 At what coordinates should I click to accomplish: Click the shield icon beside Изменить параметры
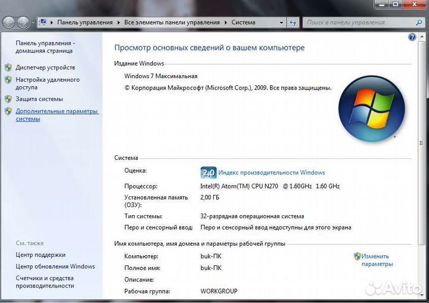[357, 256]
